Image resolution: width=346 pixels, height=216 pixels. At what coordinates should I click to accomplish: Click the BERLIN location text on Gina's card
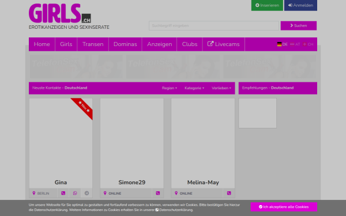(x=43, y=194)
